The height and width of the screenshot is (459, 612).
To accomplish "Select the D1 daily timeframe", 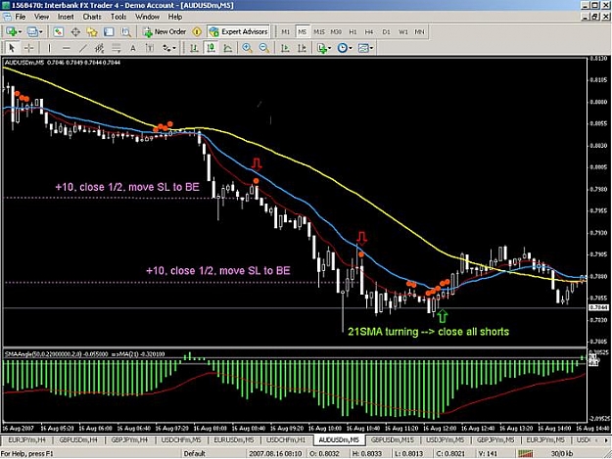I will tap(387, 32).
